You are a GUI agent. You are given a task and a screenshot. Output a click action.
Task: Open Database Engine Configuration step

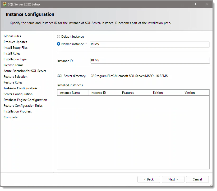pos(25,100)
